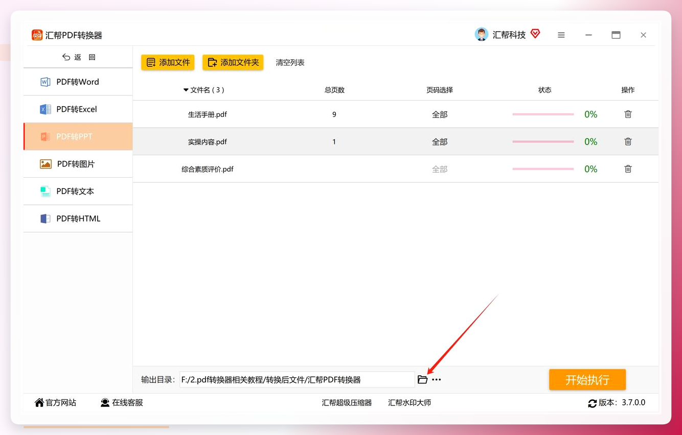Start conversion with 开始执行 button

click(587, 380)
